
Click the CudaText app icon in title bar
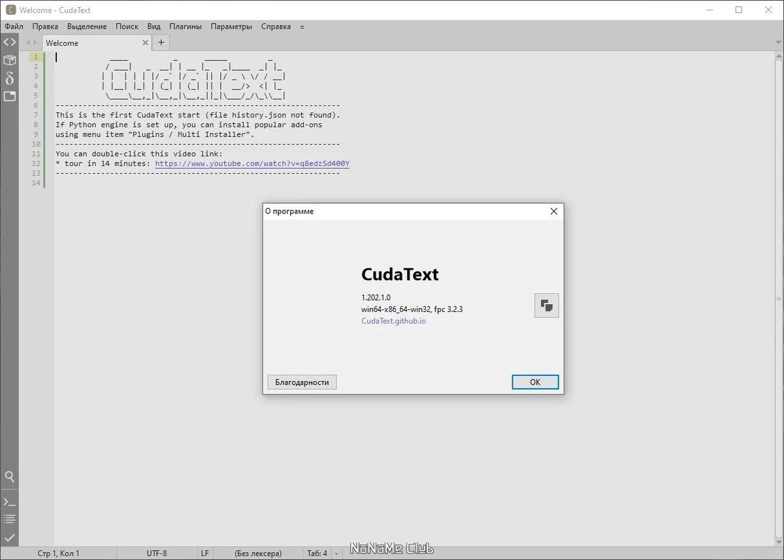10,10
